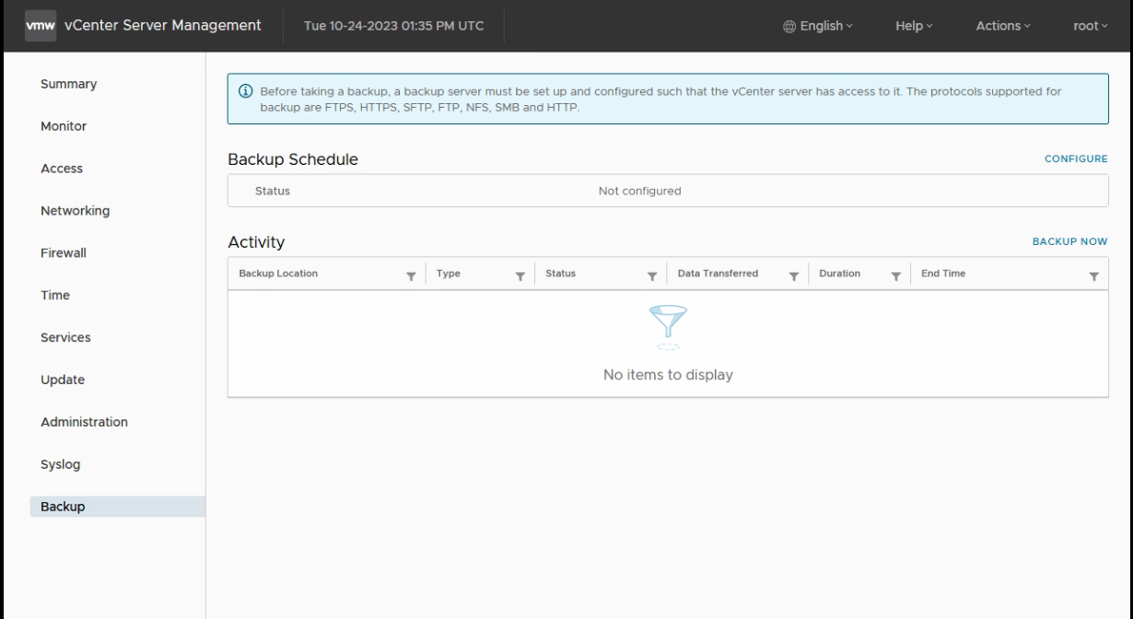This screenshot has height=619, width=1133.
Task: Go to the Summary page
Action: pos(69,84)
